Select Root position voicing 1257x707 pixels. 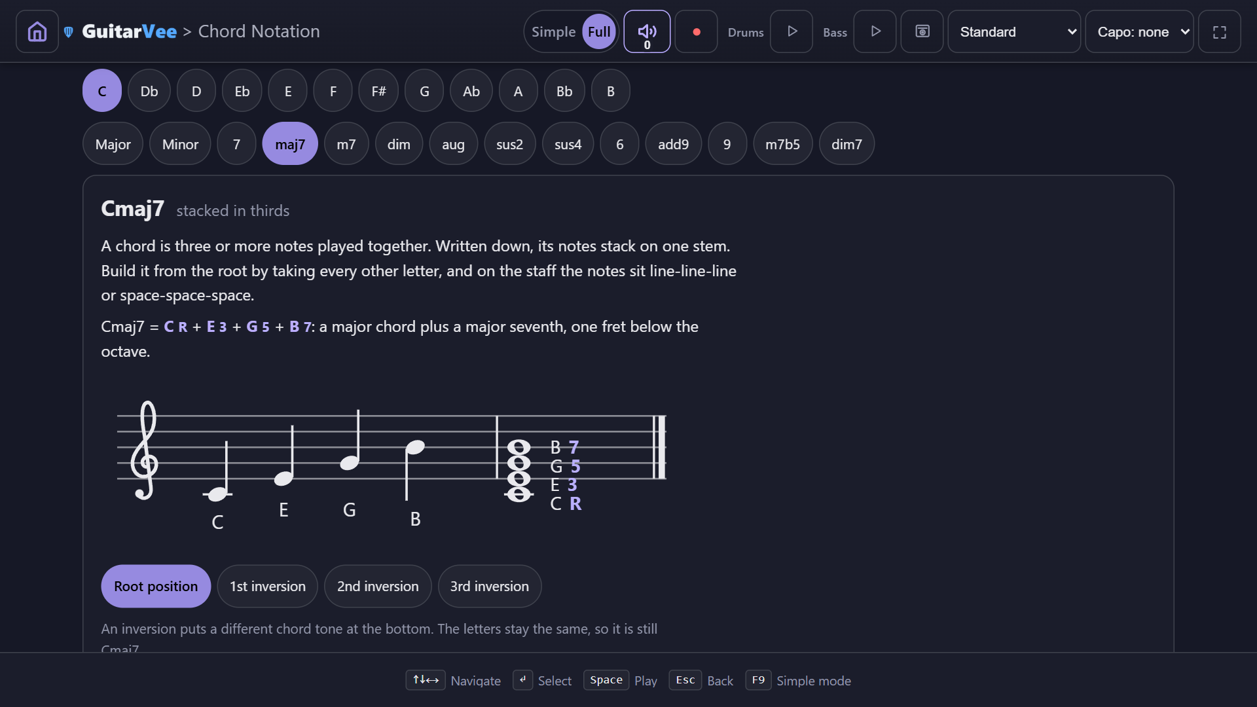pyautogui.click(x=156, y=586)
